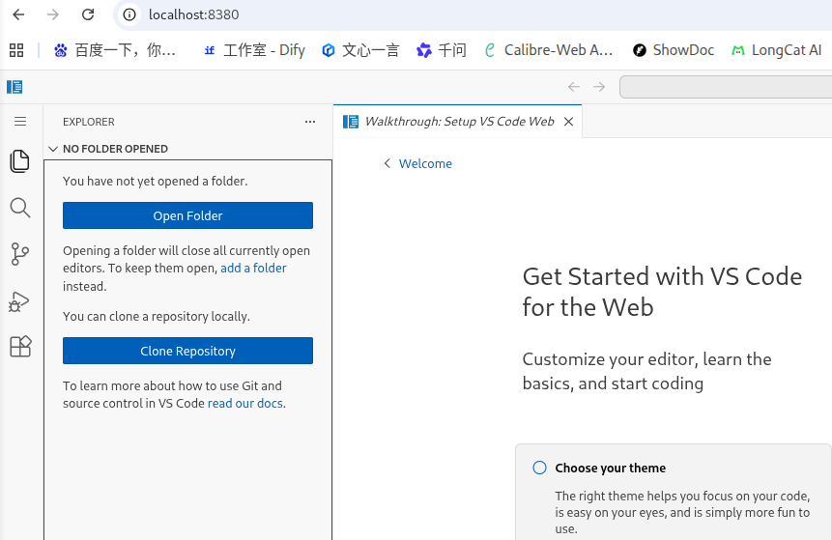
Task: Mark Choose your theme step circle
Action: (539, 468)
